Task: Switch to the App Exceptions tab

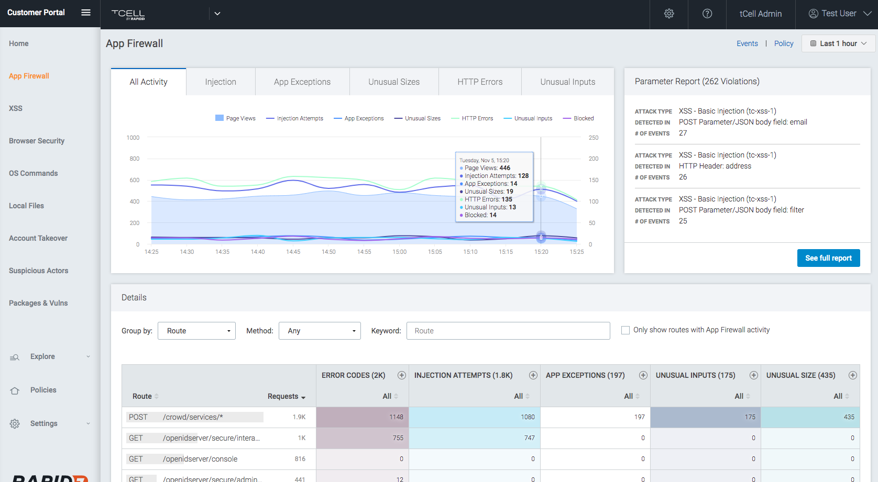Action: click(302, 82)
